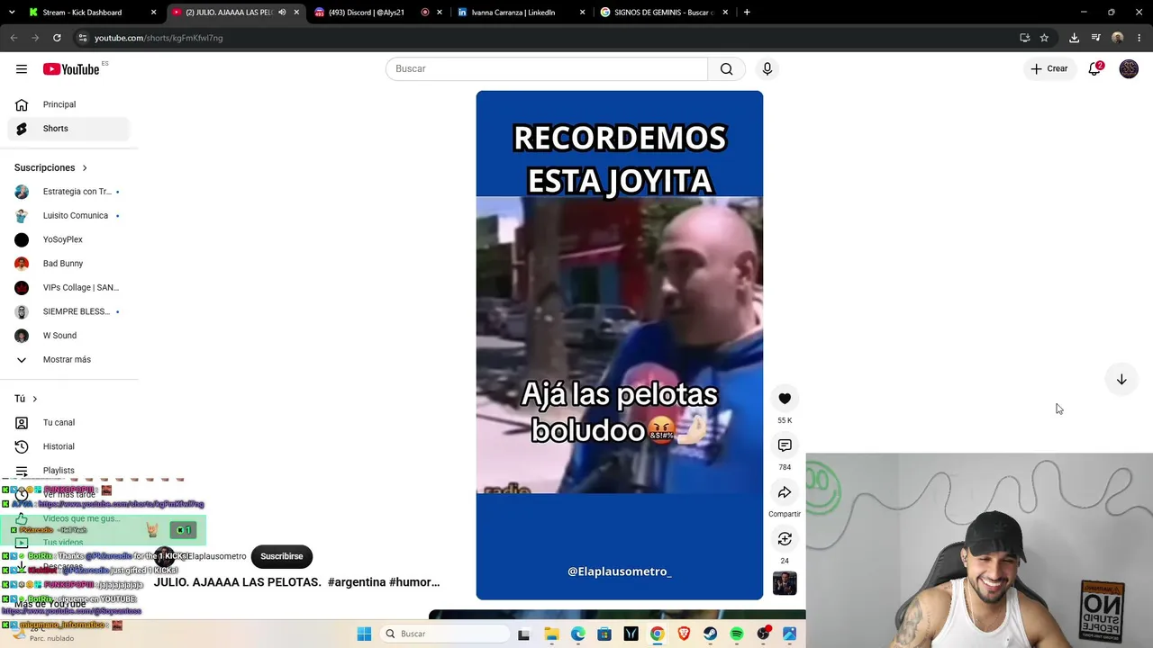Switch to the Discord tab
The height and width of the screenshot is (648, 1153).
point(378,13)
